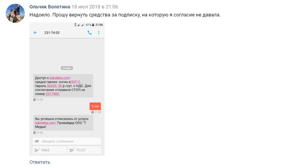Focus the Введите сообщение input field
Viewport: 299px width, 168px height.
pos(67,141)
